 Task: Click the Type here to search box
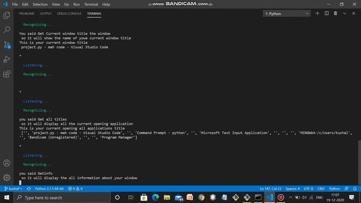click(62, 197)
